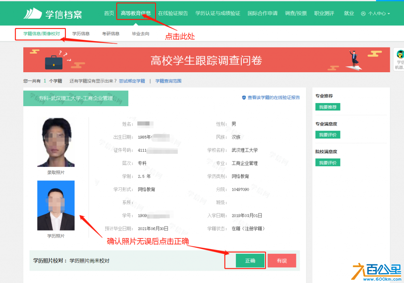The image size is (404, 283).
Task: Open the 高等教育信息 menu
Action: click(x=136, y=13)
